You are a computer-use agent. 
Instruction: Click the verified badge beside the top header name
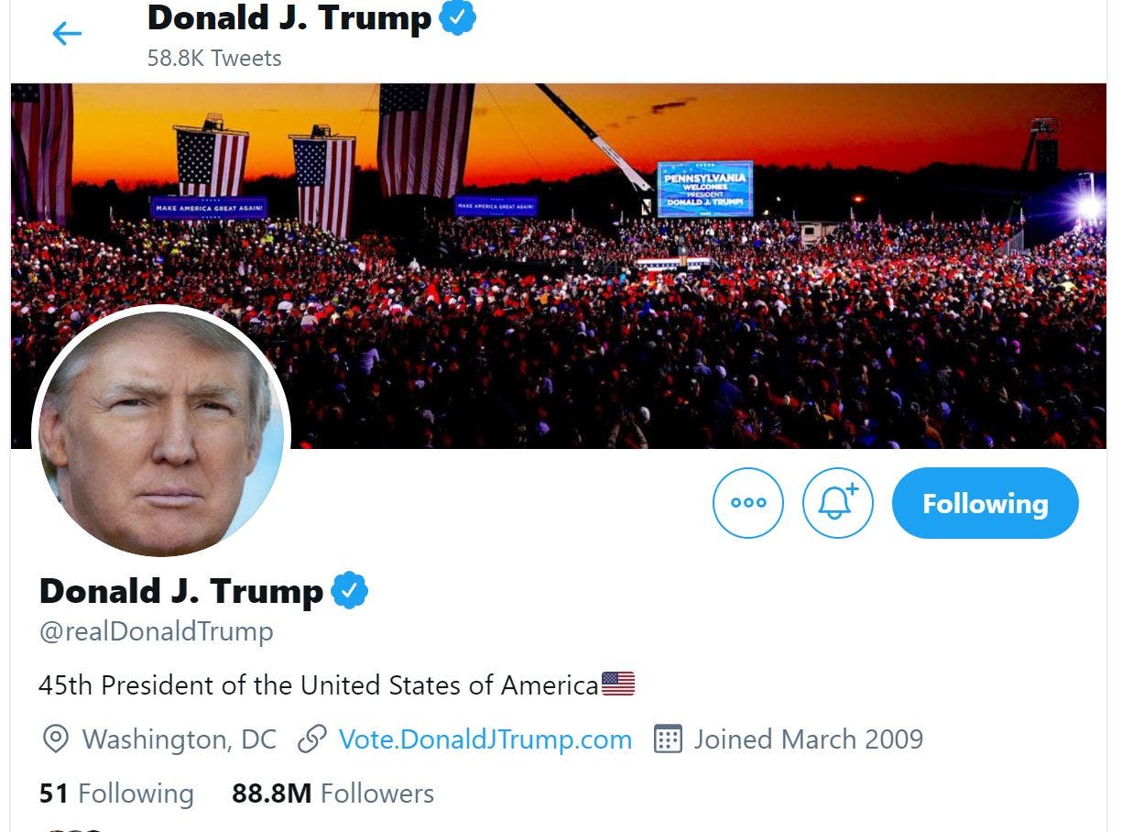point(458,18)
